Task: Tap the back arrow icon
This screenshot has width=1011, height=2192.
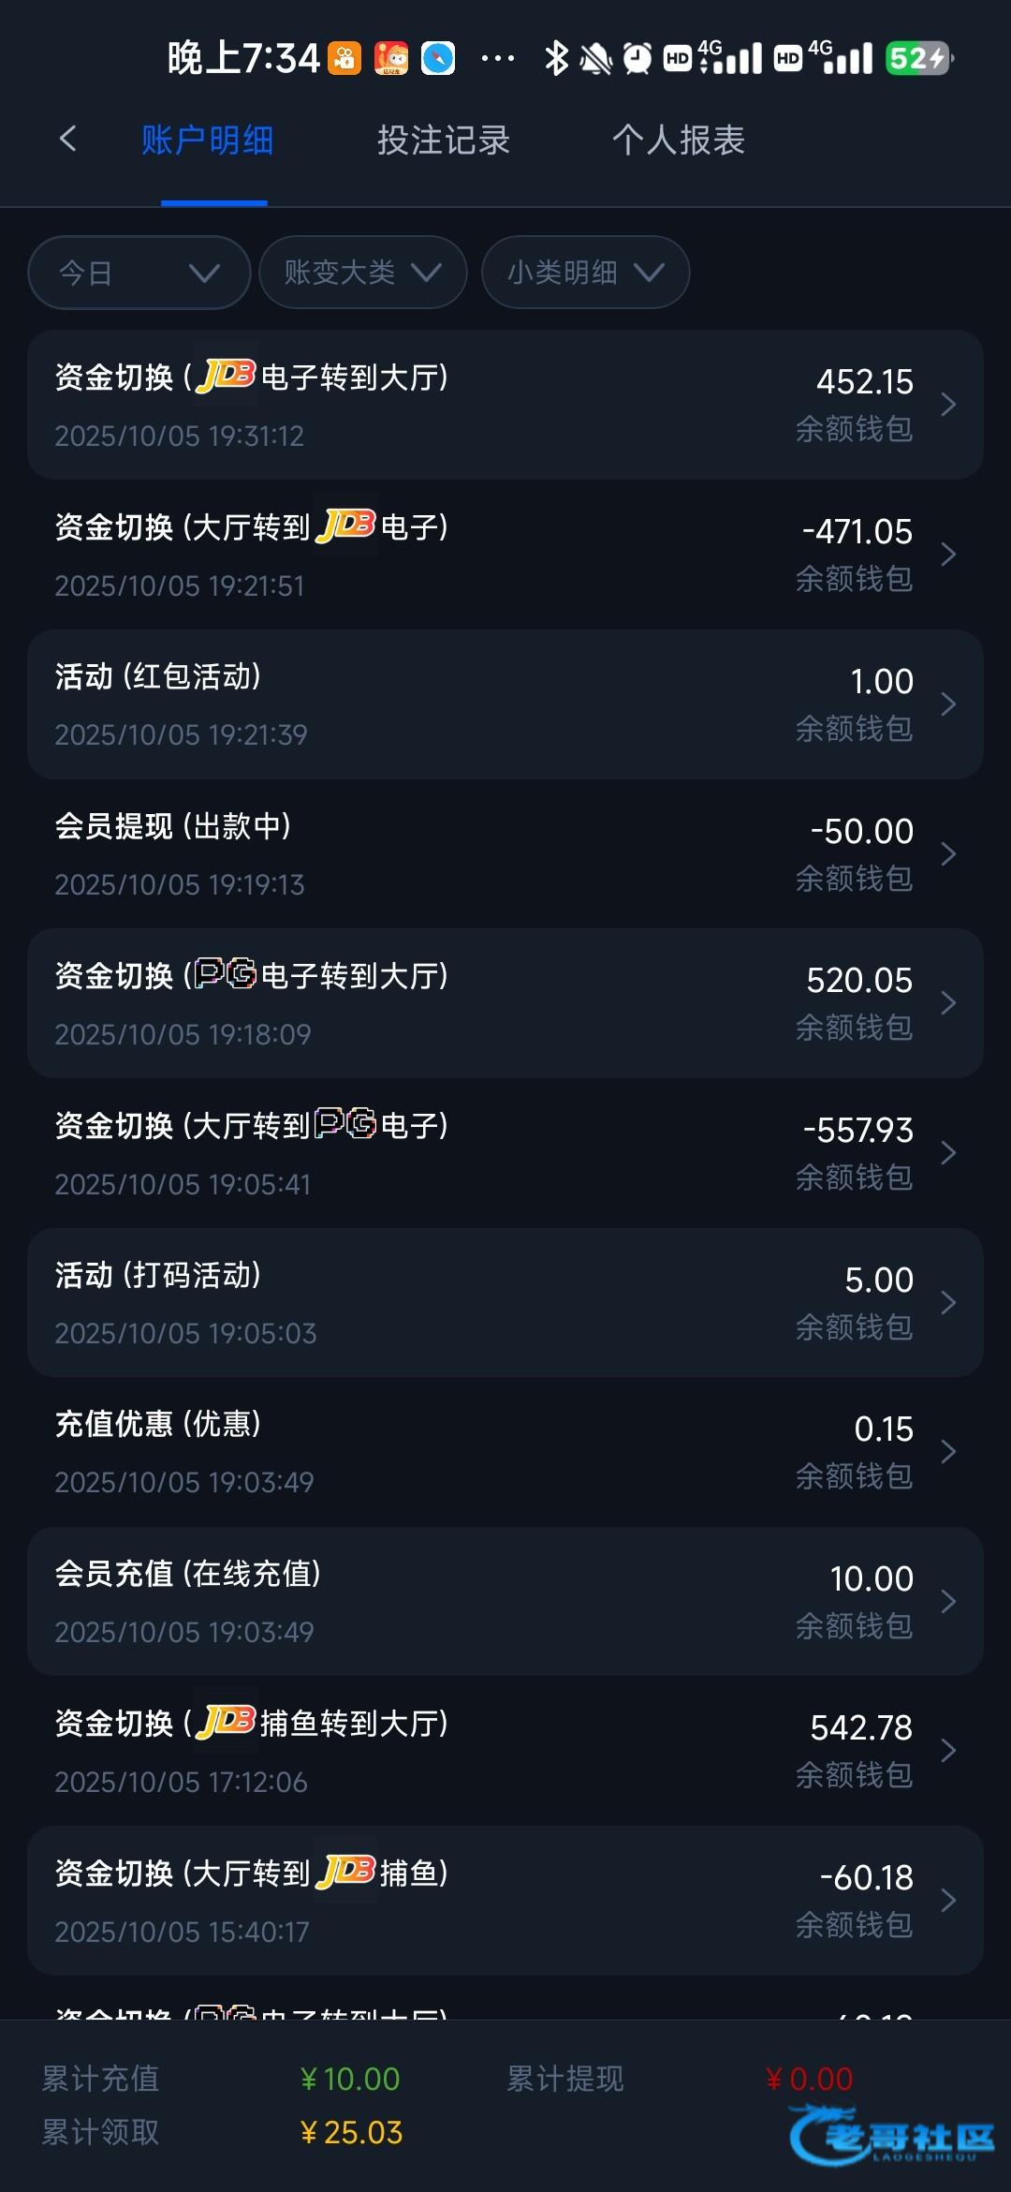Action: [67, 140]
